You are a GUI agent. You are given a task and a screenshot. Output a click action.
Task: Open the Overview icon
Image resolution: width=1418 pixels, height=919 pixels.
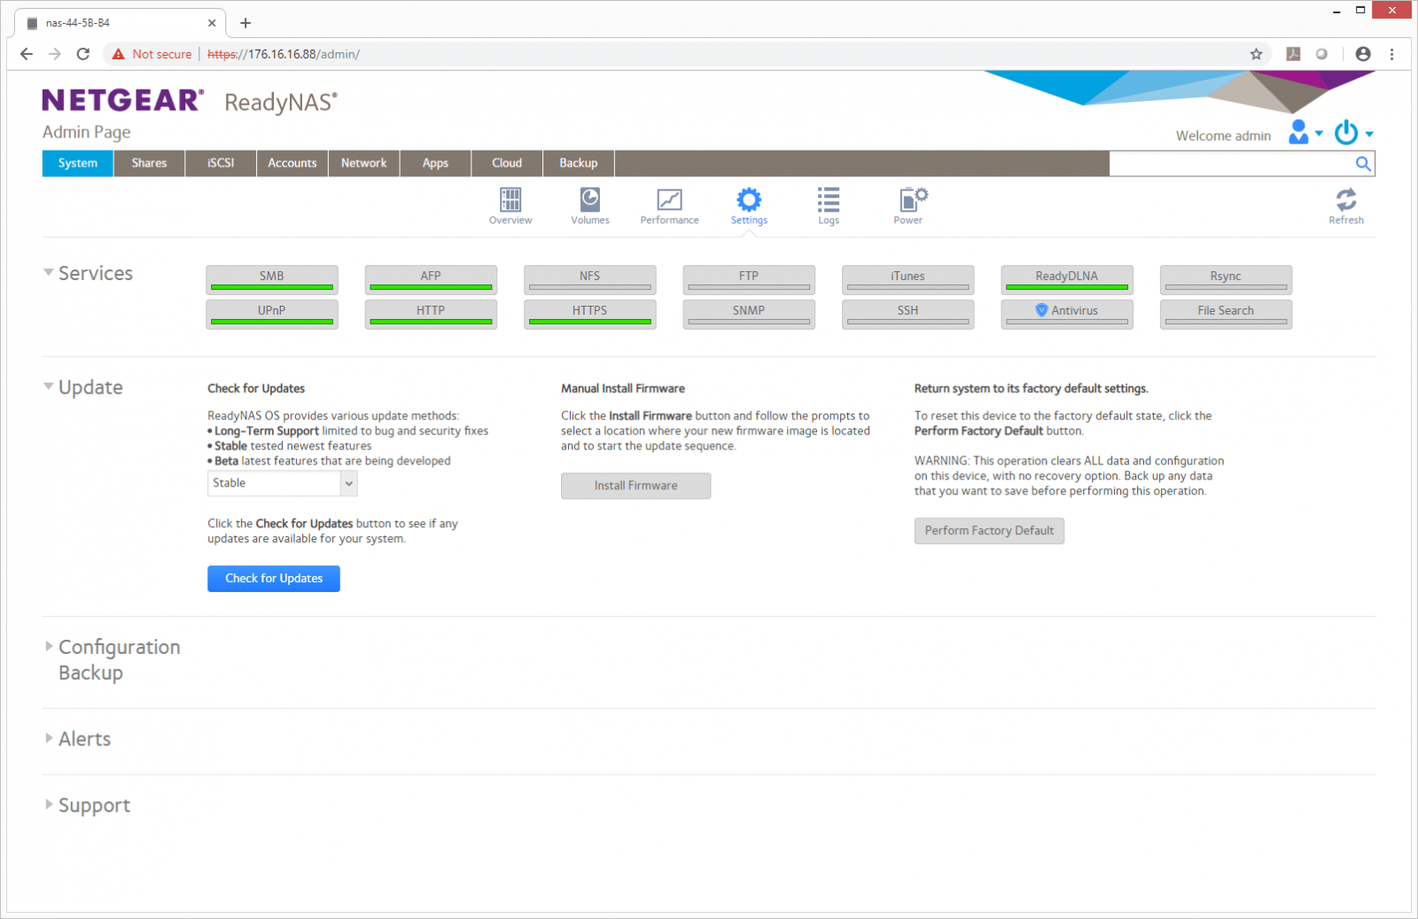pyautogui.click(x=510, y=199)
